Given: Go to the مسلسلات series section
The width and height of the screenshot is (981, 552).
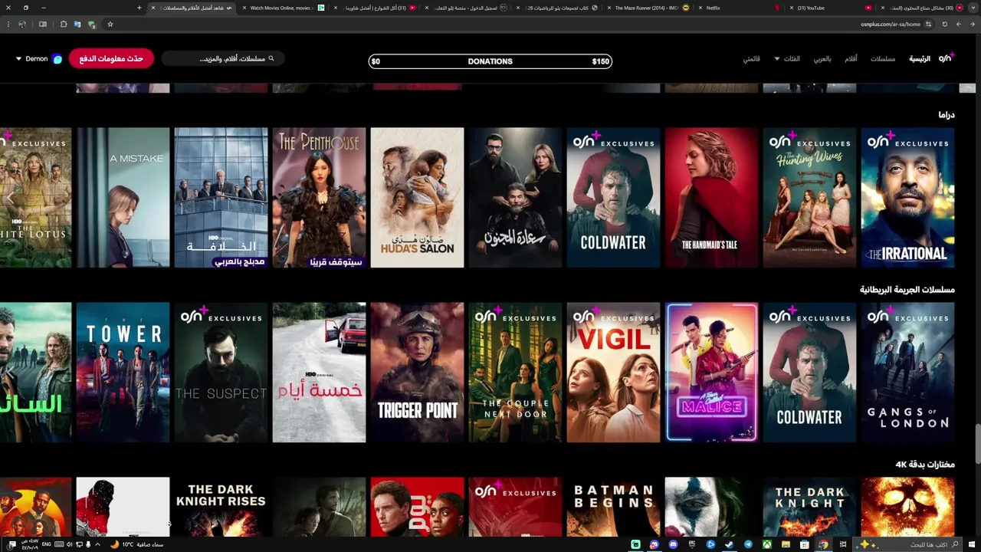Looking at the screenshot, I should 883,59.
